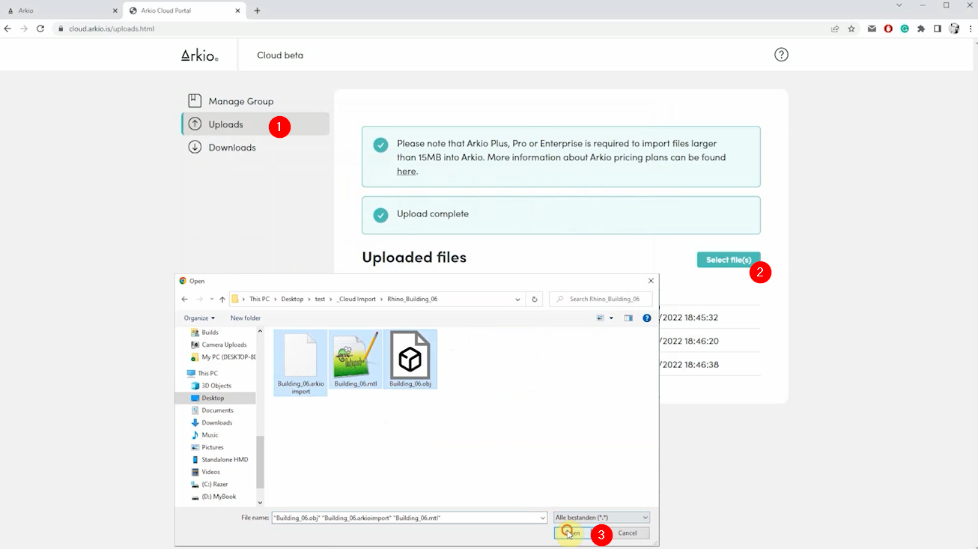Open a new browser tab
Viewport: 978px width, 549px height.
pyautogui.click(x=257, y=10)
